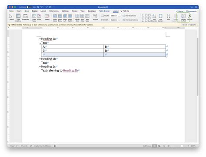
Task: Click the Redo icon
Action: point(47,7)
